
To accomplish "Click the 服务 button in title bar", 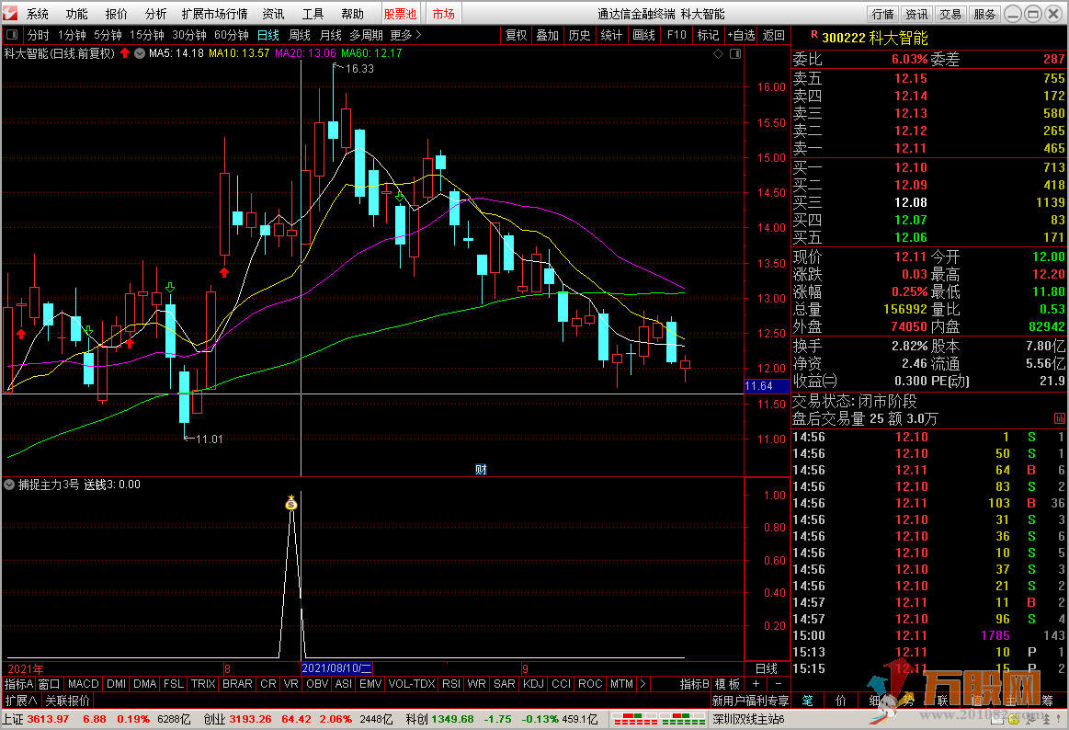I will (x=984, y=14).
